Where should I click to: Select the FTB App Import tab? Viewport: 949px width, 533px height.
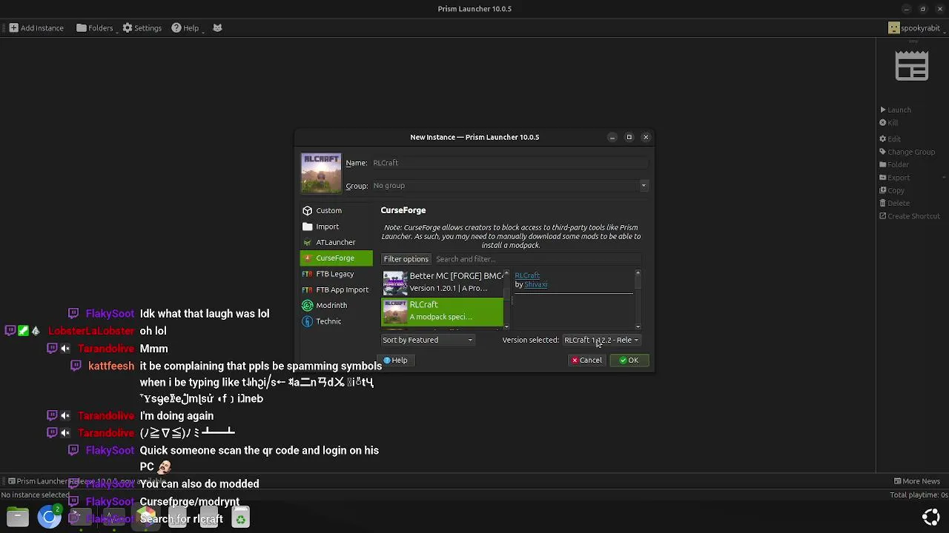tap(336, 289)
